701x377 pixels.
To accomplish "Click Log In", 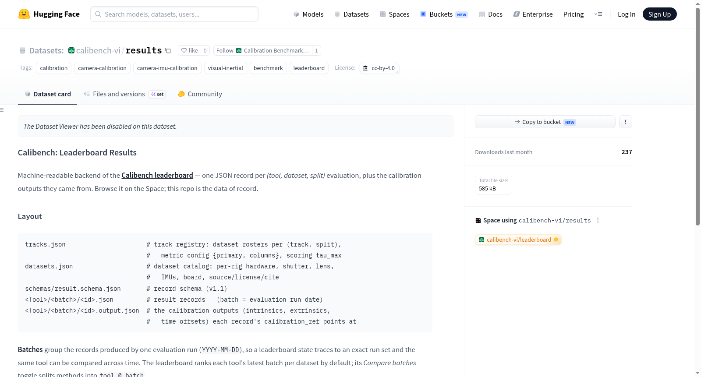I will pos(627,14).
